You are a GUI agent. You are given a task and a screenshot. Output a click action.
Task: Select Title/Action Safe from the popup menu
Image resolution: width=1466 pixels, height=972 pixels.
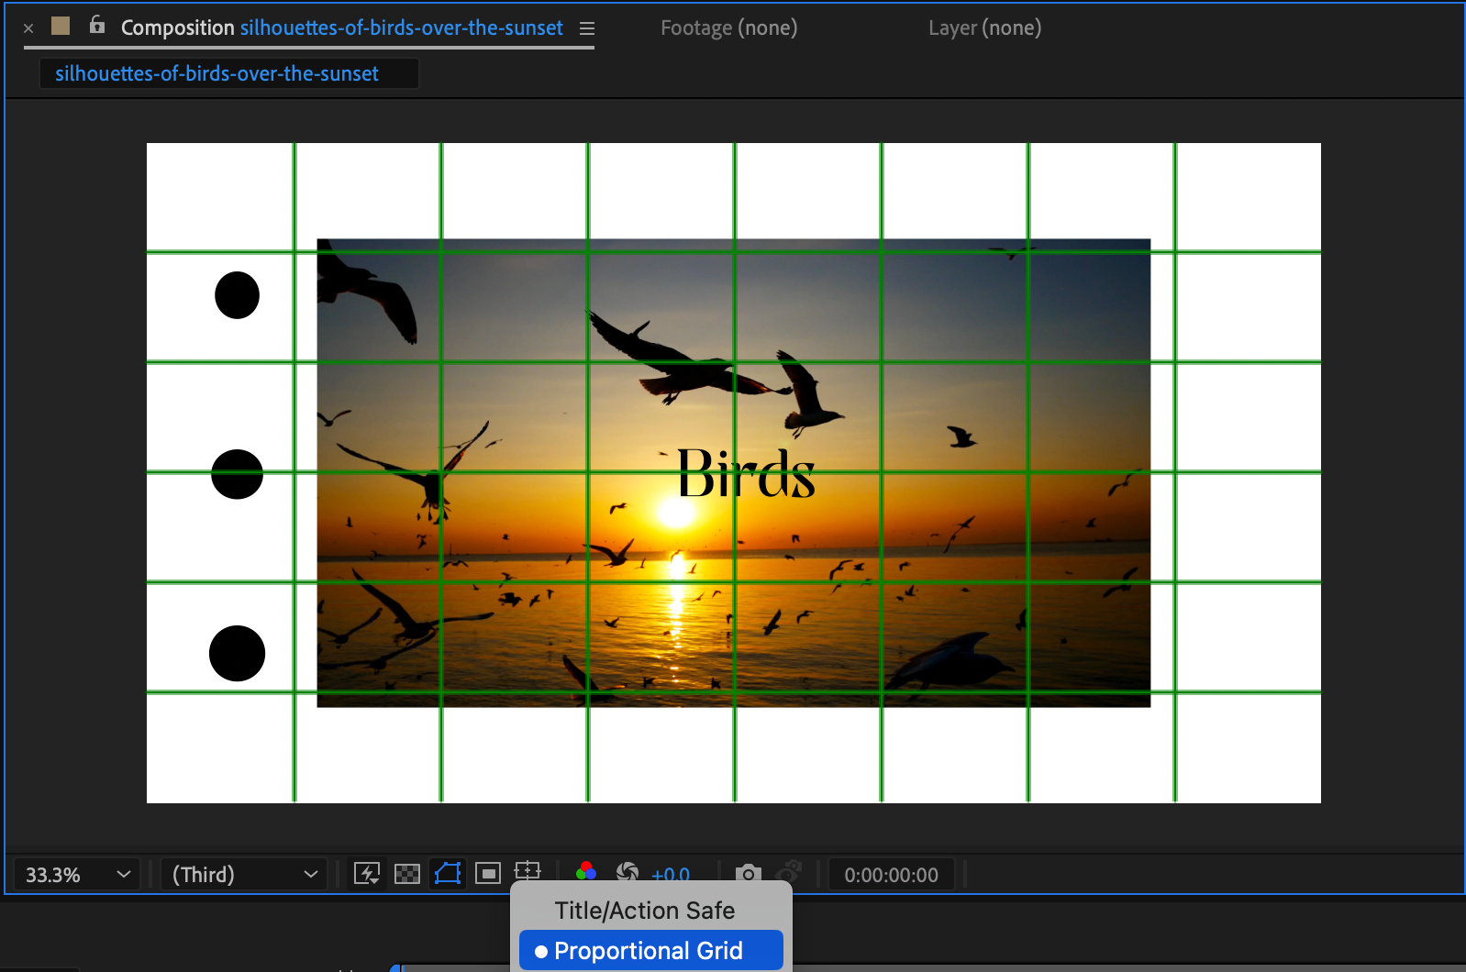645,911
